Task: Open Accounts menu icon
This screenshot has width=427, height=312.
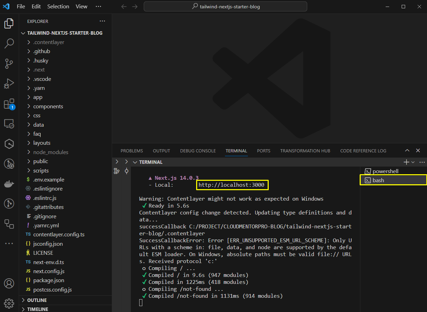Action: coord(9,283)
